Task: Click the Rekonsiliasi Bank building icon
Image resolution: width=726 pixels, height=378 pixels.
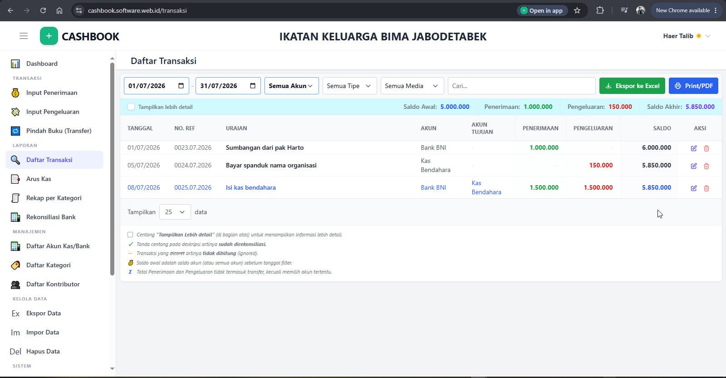Action: pos(15,217)
